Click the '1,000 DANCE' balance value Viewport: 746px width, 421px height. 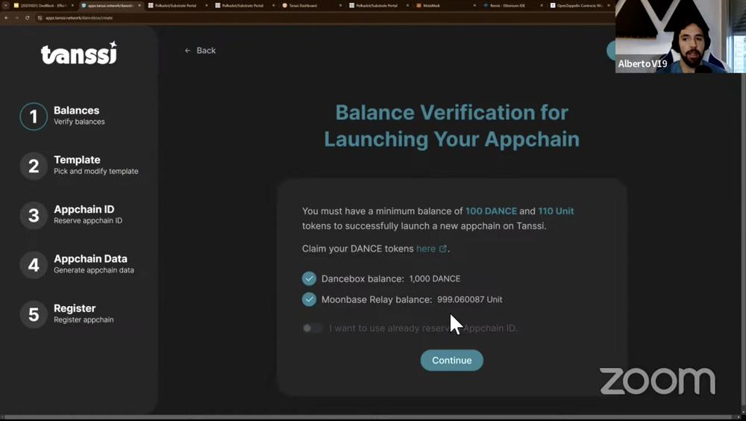pos(435,278)
